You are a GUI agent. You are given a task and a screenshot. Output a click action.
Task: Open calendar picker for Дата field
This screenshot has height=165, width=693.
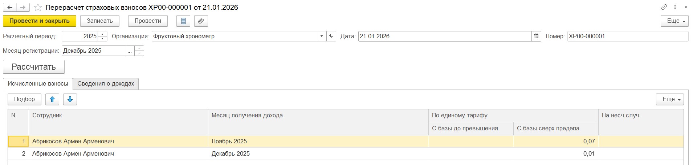click(536, 36)
